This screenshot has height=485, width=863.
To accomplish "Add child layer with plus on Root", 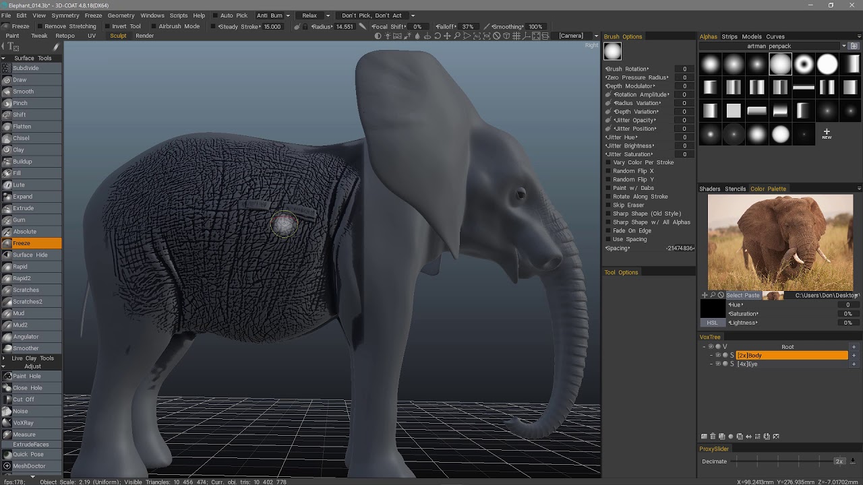I will [x=854, y=347].
